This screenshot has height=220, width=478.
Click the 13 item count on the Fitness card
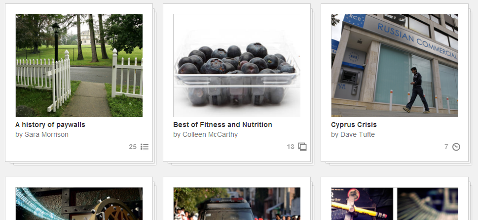tap(291, 147)
